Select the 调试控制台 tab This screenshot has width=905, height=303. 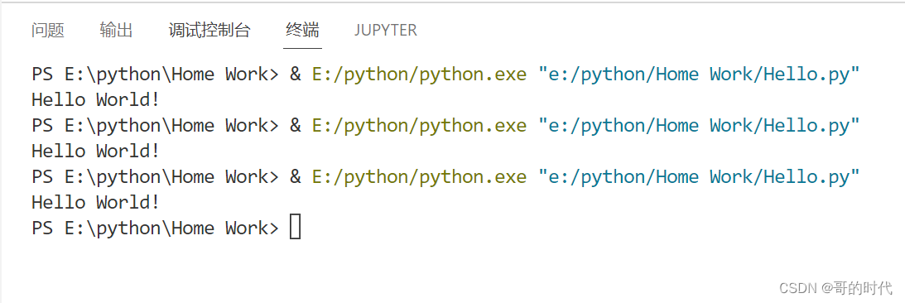[209, 30]
